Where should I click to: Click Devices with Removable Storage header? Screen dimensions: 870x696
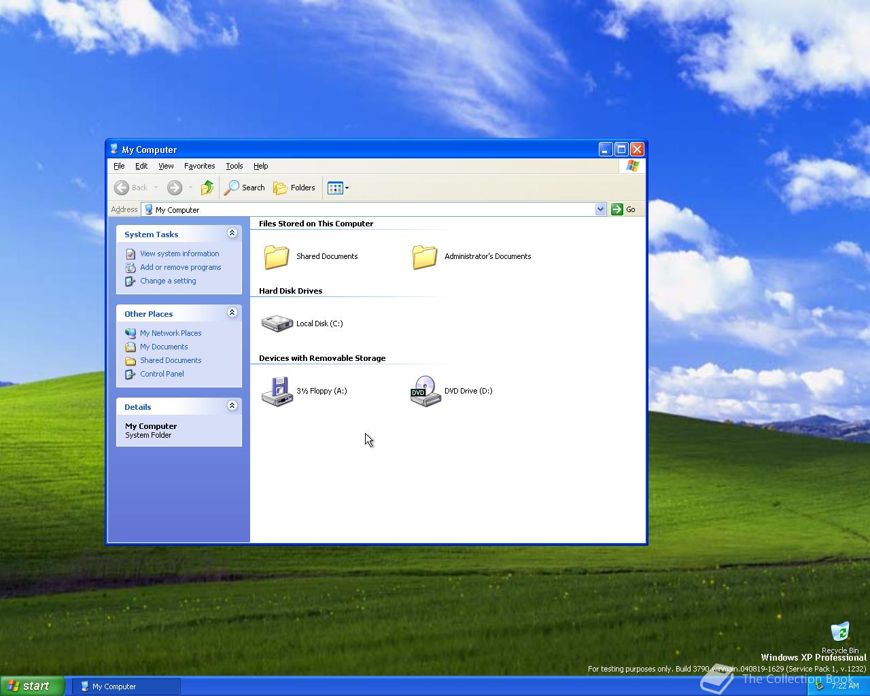tap(322, 358)
